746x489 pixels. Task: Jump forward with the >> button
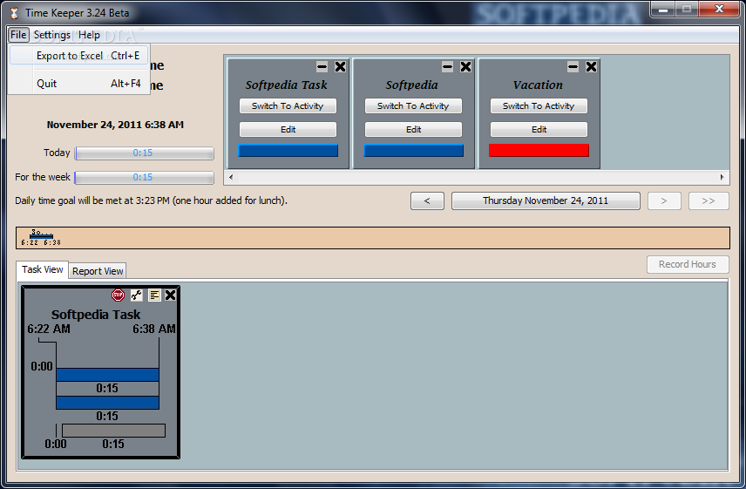click(709, 200)
